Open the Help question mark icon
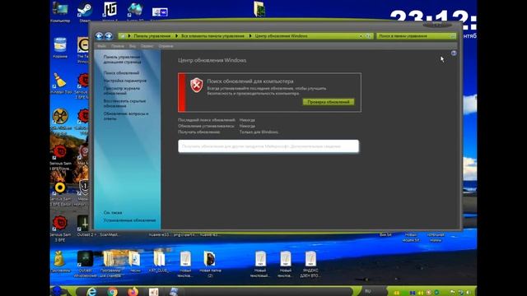Screen dimensions: 527x296 coord(454,53)
